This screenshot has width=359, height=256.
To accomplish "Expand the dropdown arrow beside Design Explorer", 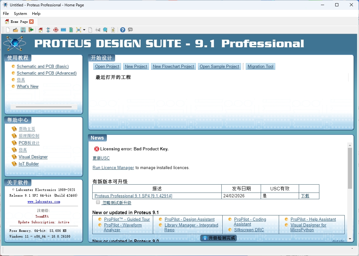I will pyautogui.click(x=84, y=30).
